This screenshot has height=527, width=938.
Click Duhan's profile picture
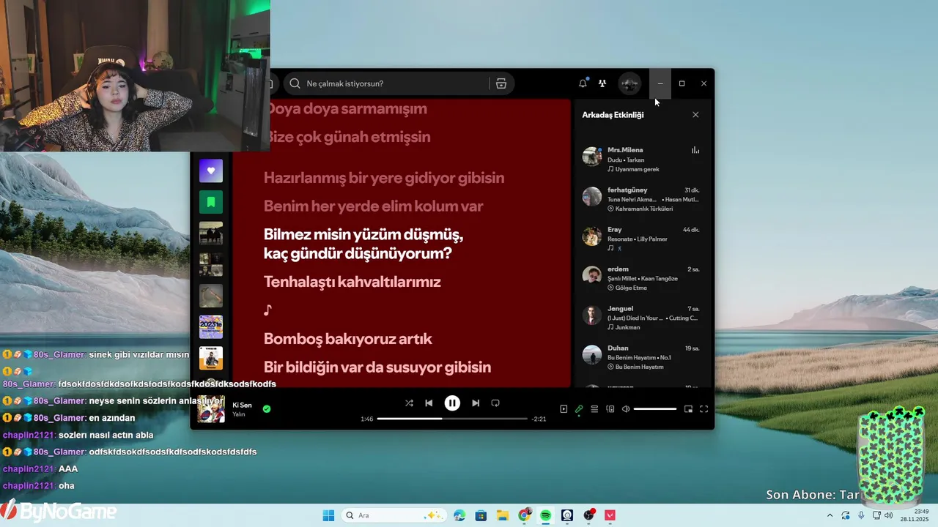point(592,354)
